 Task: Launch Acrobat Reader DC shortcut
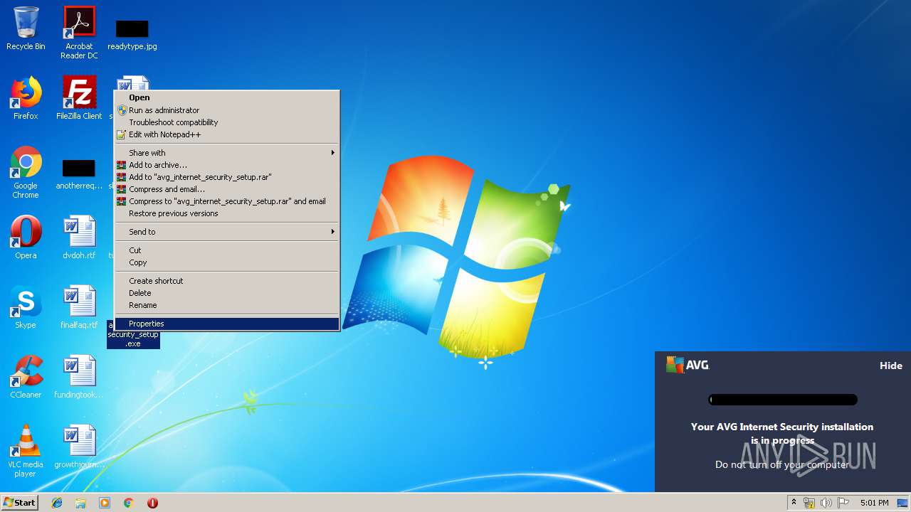[79, 32]
